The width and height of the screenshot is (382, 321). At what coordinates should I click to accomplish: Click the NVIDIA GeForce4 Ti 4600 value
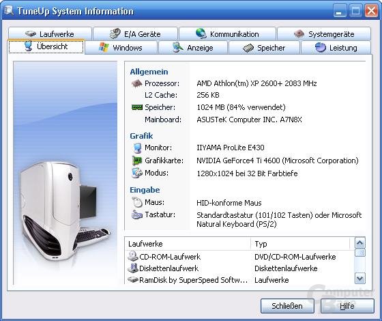pyautogui.click(x=277, y=160)
